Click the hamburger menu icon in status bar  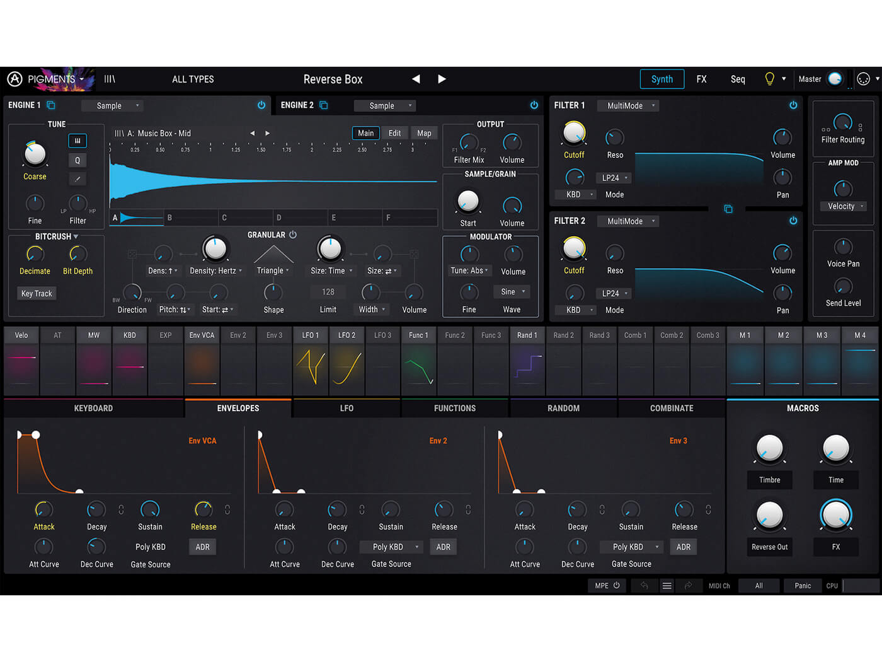(667, 586)
